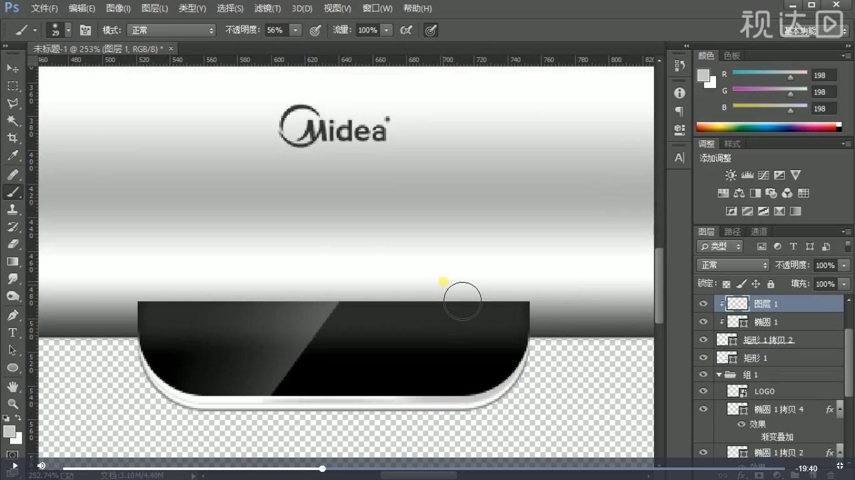Select the Clone Stamp tool
The image size is (855, 480).
tap(13, 210)
